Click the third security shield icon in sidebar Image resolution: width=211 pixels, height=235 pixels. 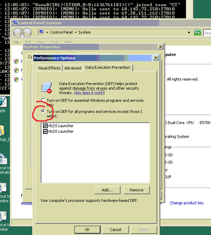16,79
